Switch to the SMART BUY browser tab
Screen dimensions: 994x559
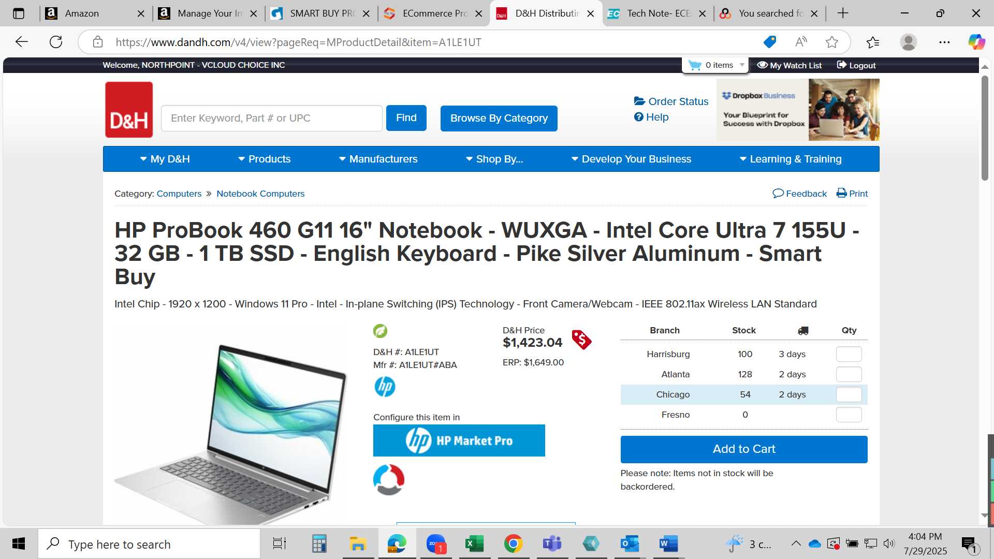(321, 13)
